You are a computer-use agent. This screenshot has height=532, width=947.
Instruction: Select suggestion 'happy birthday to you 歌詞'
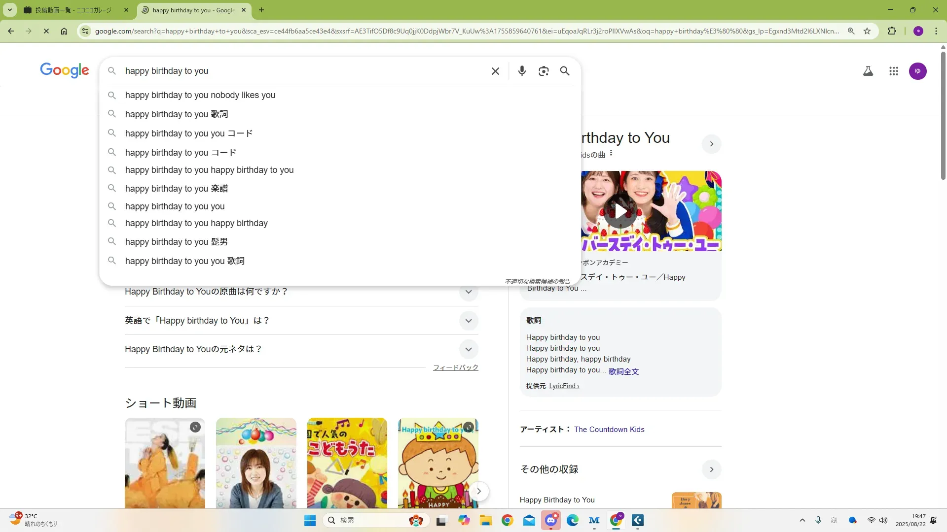pos(176,114)
